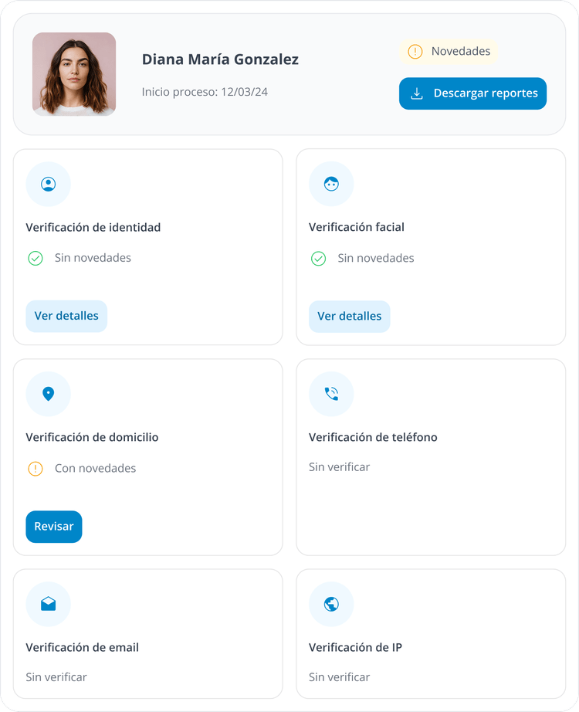Click Diana María Gonzalez profile photo

74,74
